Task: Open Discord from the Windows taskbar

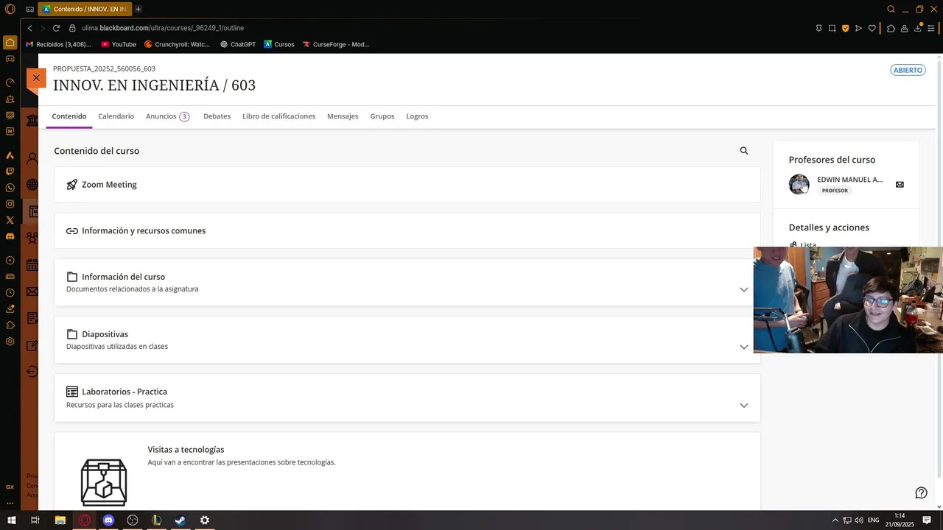Action: pos(108,520)
